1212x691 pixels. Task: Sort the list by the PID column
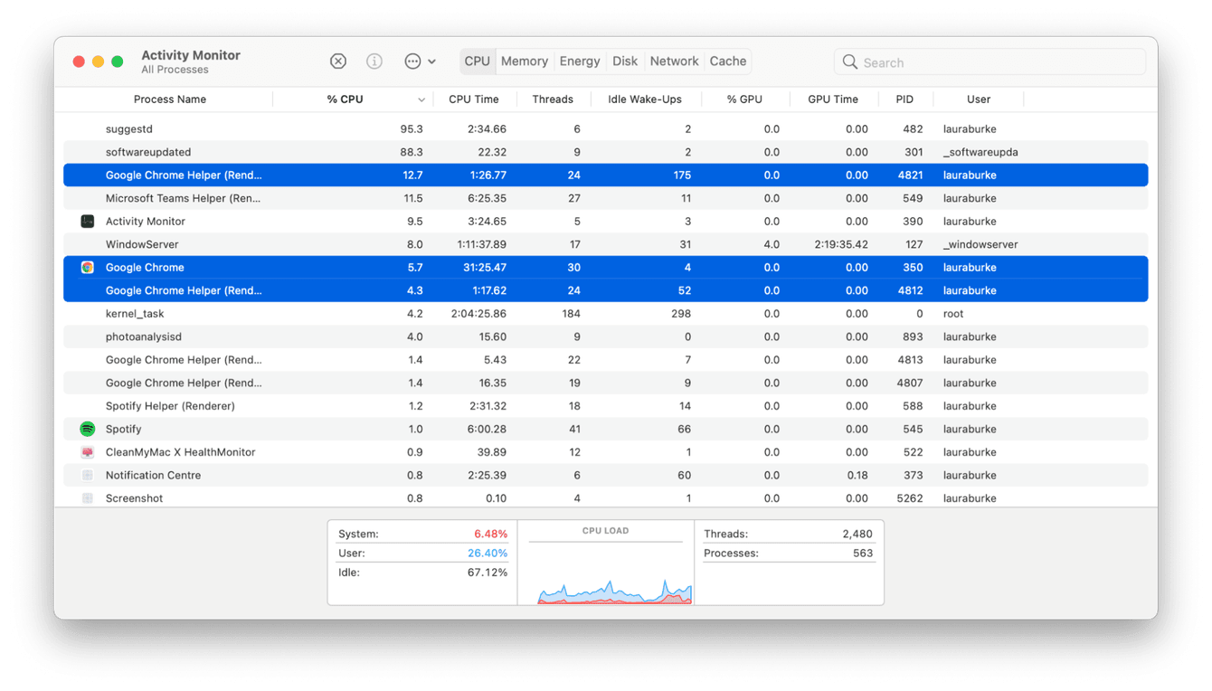[903, 99]
